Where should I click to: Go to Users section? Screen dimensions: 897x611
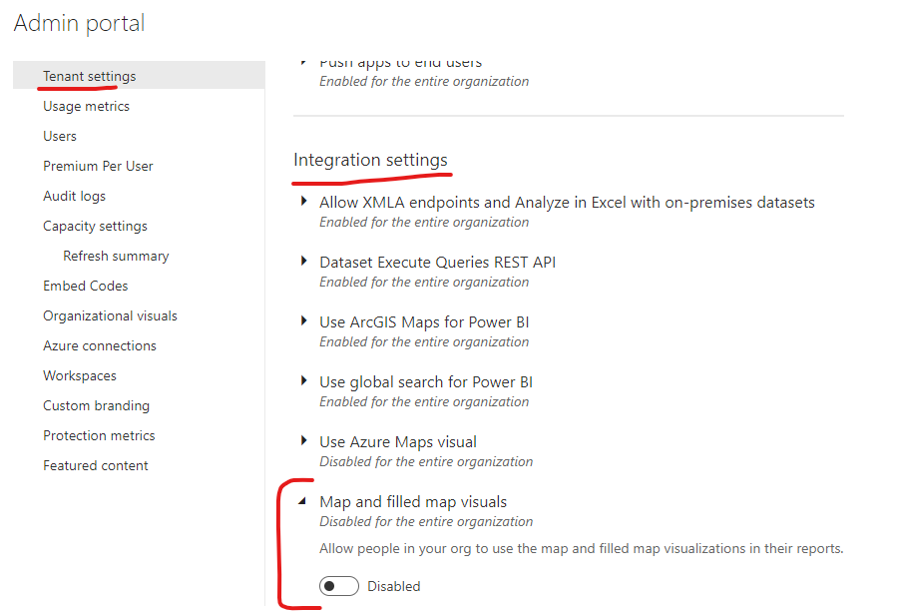pyautogui.click(x=60, y=136)
